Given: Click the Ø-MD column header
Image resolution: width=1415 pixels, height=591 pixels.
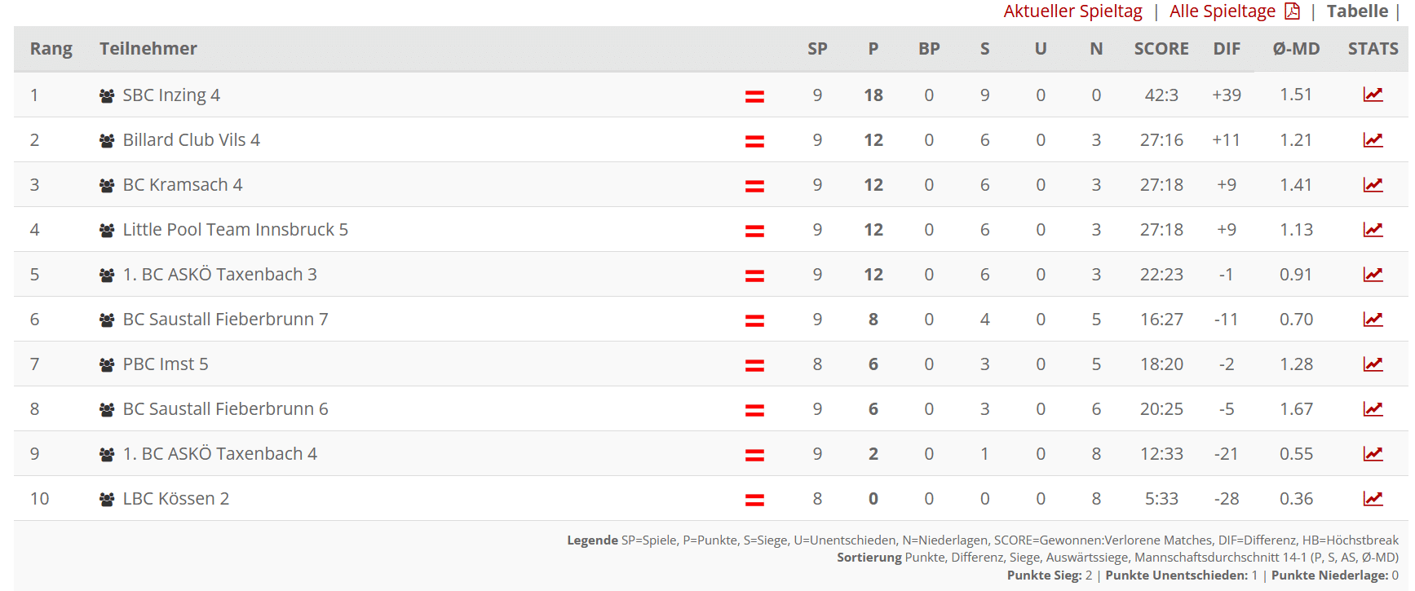Looking at the screenshot, I should [x=1296, y=49].
